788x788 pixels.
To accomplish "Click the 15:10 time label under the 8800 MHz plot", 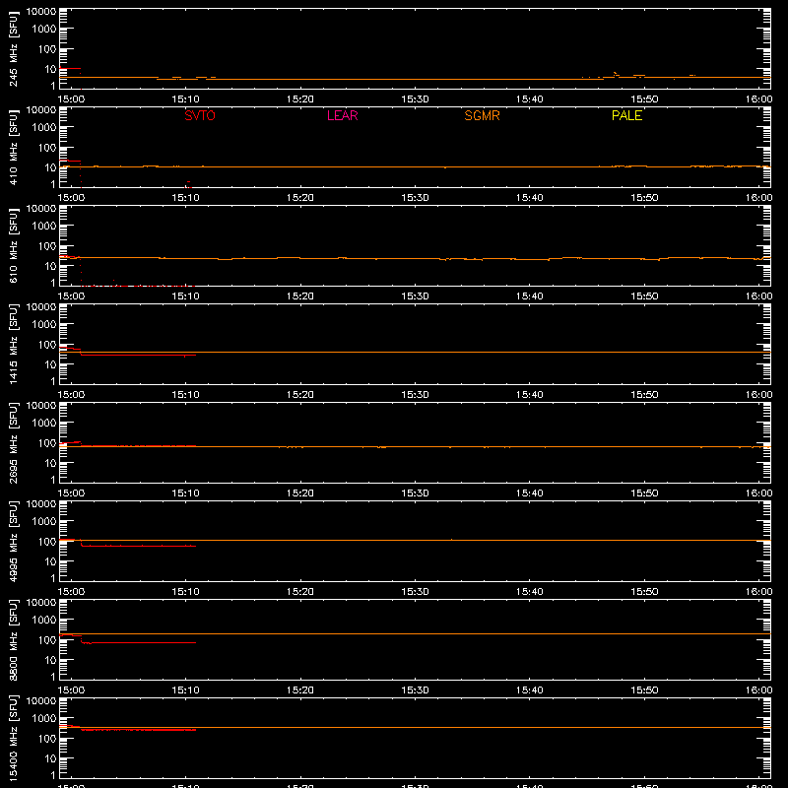I will [x=186, y=690].
